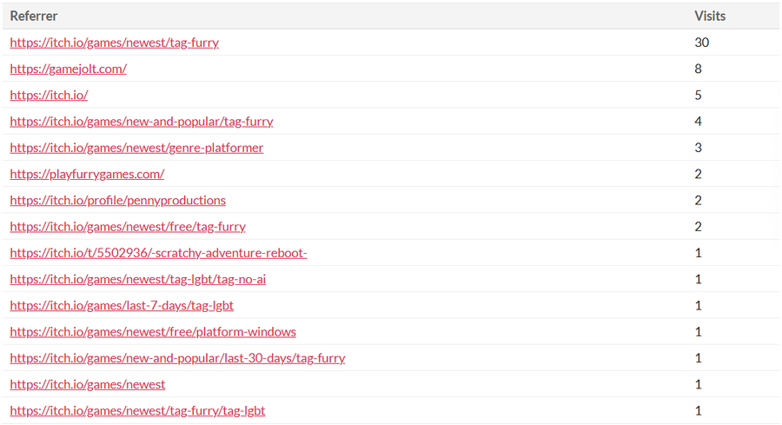Screen dimensions: 782x425
Task: Open the pennyproductions profile link
Action: pos(117,200)
